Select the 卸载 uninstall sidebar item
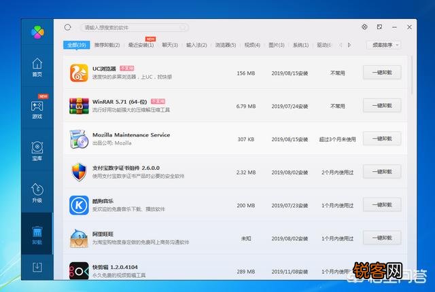The width and height of the screenshot is (435, 292). (37, 235)
